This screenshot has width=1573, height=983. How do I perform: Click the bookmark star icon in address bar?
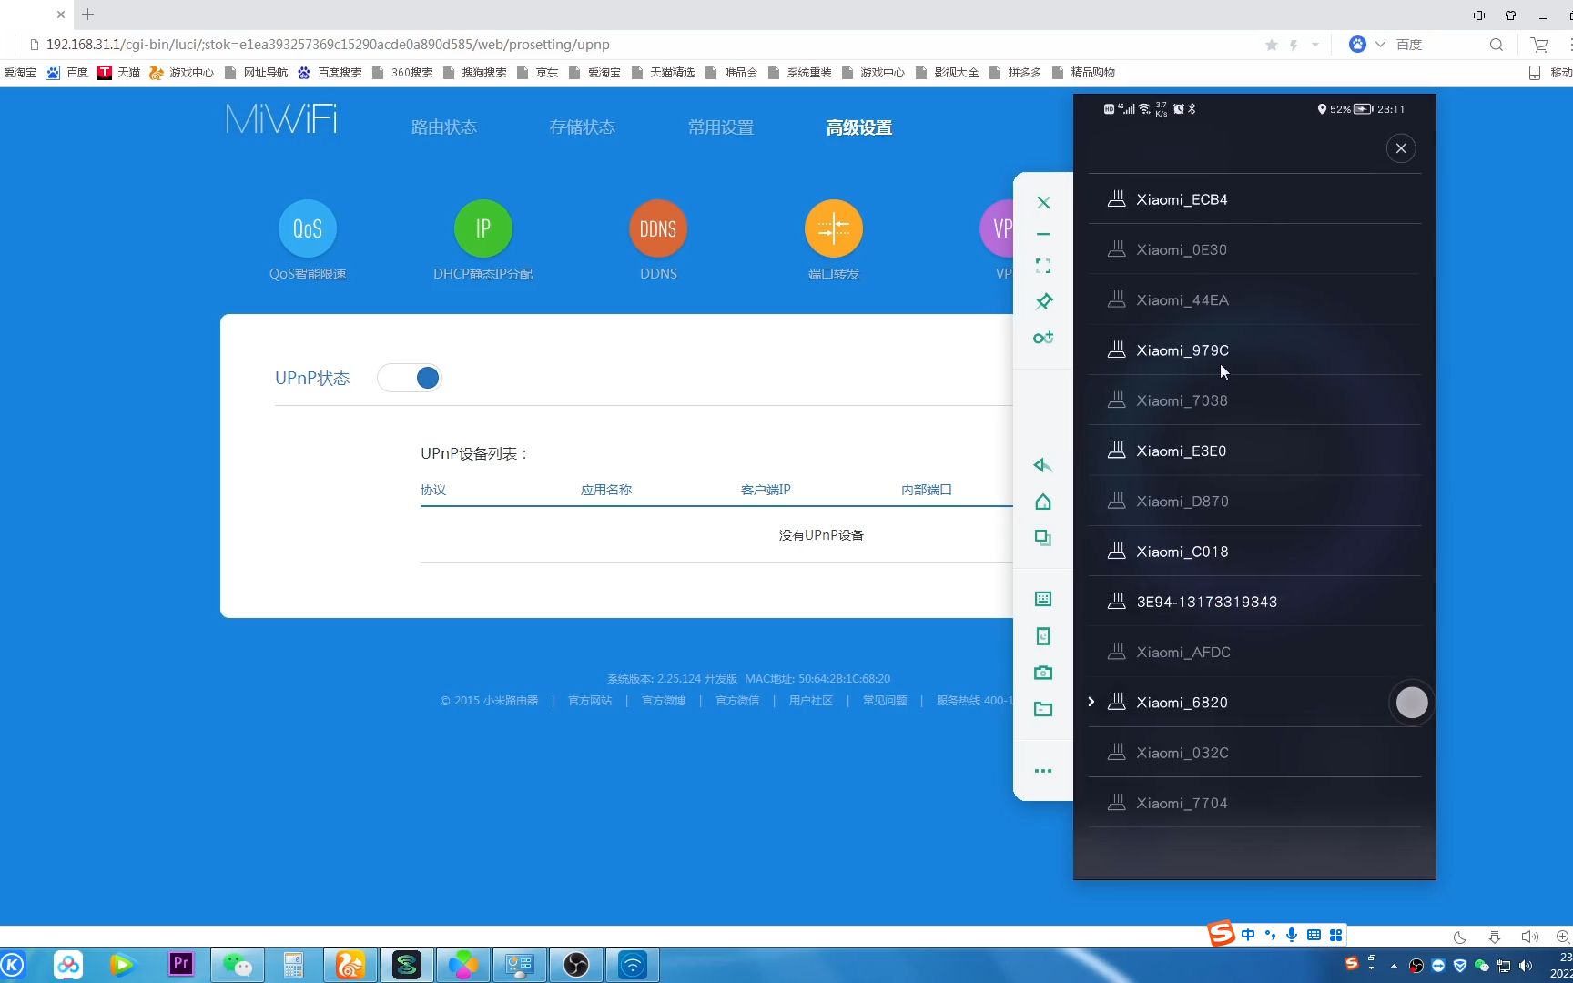point(1272,45)
